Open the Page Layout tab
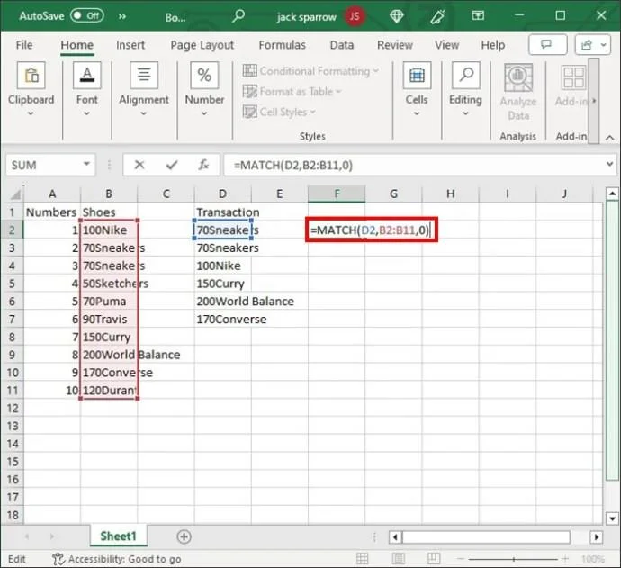Image resolution: width=621 pixels, height=568 pixels. pos(202,45)
